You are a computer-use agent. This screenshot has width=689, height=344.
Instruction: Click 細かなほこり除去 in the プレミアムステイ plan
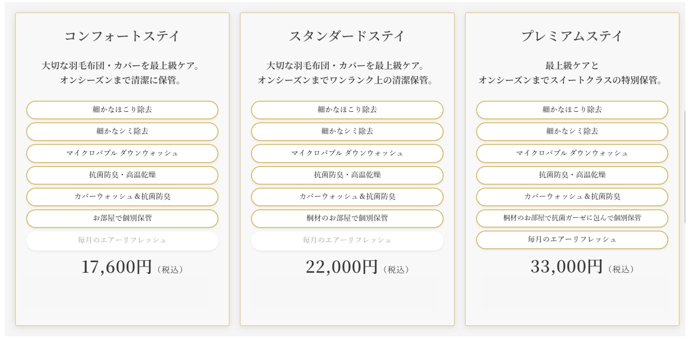tap(572, 110)
